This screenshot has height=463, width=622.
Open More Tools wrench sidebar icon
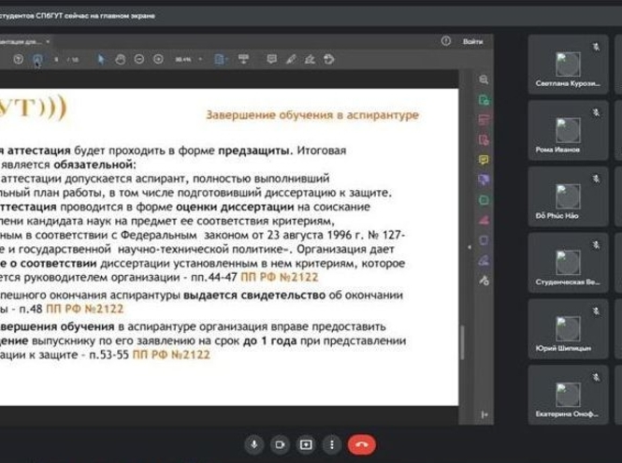[x=484, y=281]
